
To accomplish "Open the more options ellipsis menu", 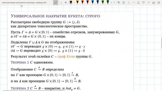I will pos(133,3).
